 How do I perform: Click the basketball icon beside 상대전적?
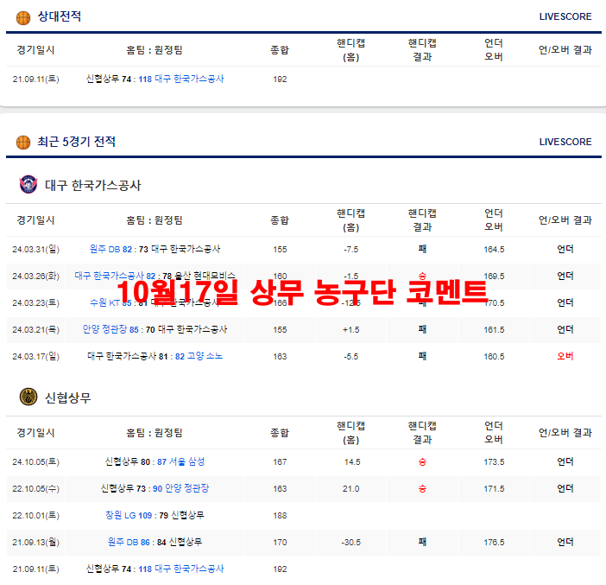pos(22,16)
